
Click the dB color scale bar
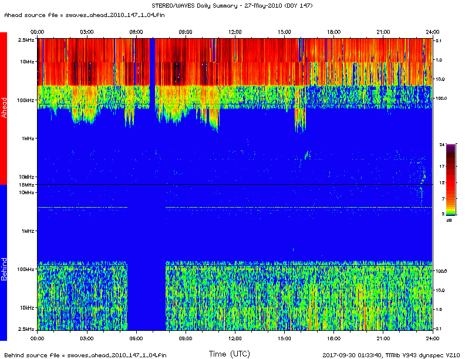point(442,179)
